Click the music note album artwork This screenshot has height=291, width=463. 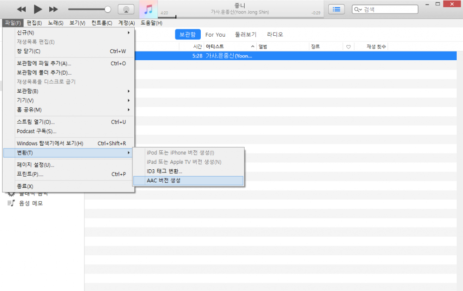point(148,9)
